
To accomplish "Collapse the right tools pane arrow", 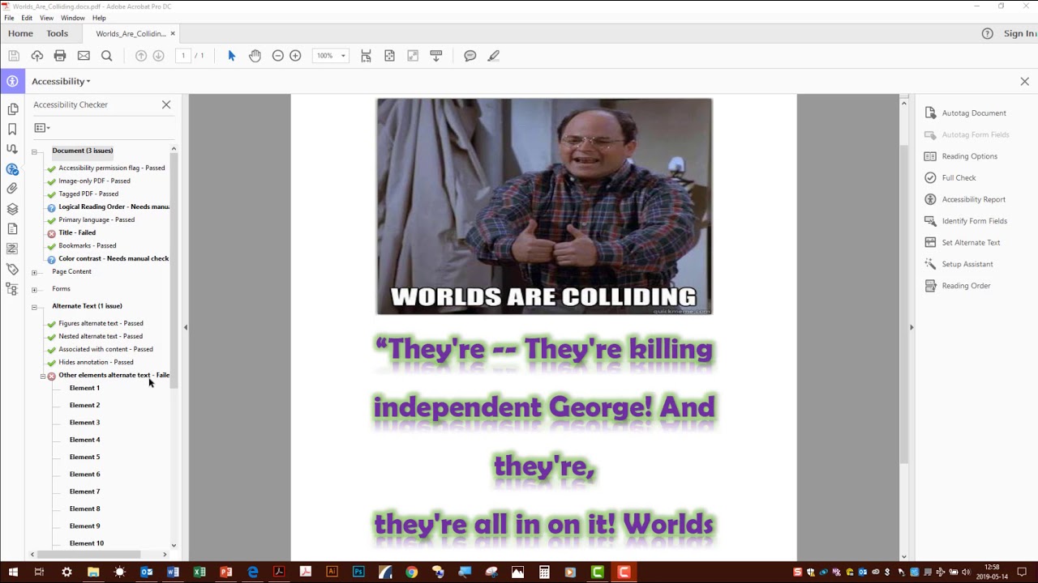I will point(911,327).
